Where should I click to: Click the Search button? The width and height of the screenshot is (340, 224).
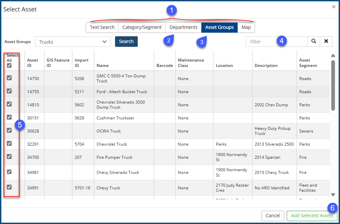pos(126,41)
